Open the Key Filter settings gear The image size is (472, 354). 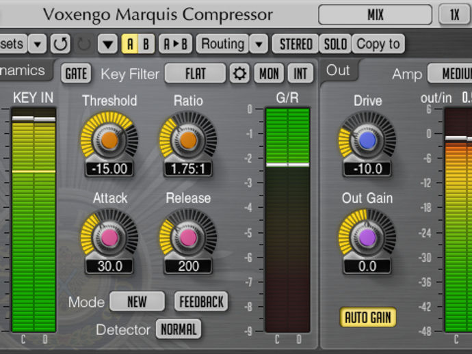point(239,73)
